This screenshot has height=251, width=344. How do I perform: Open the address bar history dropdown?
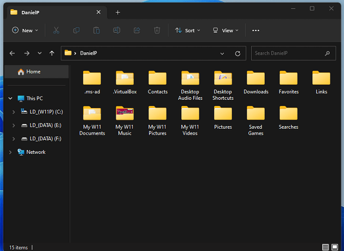pyautogui.click(x=222, y=53)
